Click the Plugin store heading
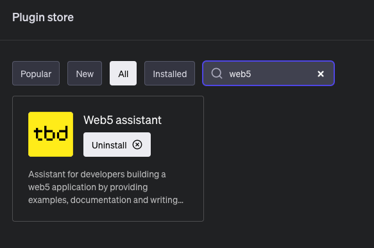 [x=43, y=17]
